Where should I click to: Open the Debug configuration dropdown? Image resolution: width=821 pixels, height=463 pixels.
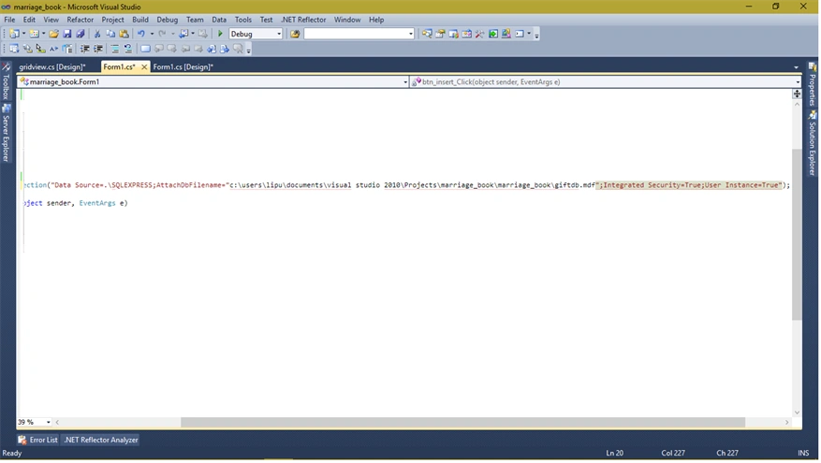[x=256, y=34]
